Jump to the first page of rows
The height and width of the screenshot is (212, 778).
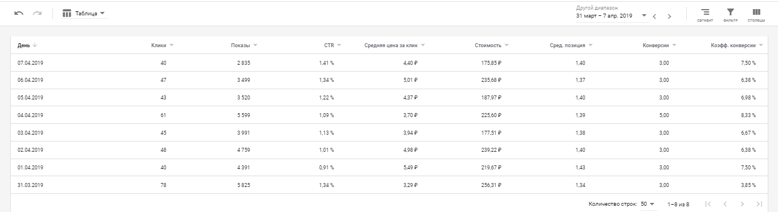(x=708, y=203)
